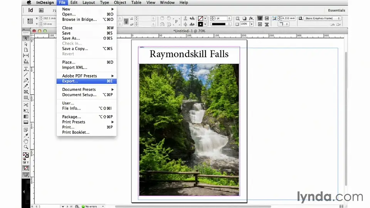Choose Document Setup from the File menu
This screenshot has width=370, height=208.
tap(87, 95)
